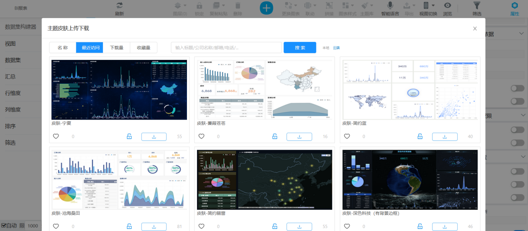This screenshot has height=231, width=528.
Task: Download the 皮肤-沧海桑田 skin
Action: tap(154, 227)
